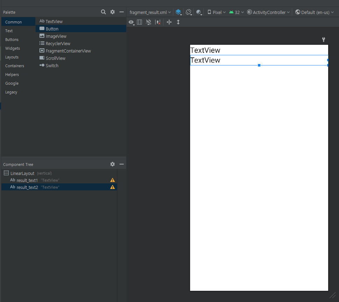Toggle autoconnect magnet icon
The width and height of the screenshot is (339, 302).
149,22
